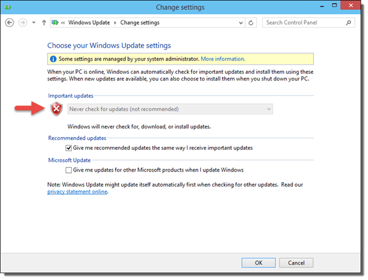Select Change settings breadcrumb item
Viewport: 368px width, 280px height.
point(140,22)
